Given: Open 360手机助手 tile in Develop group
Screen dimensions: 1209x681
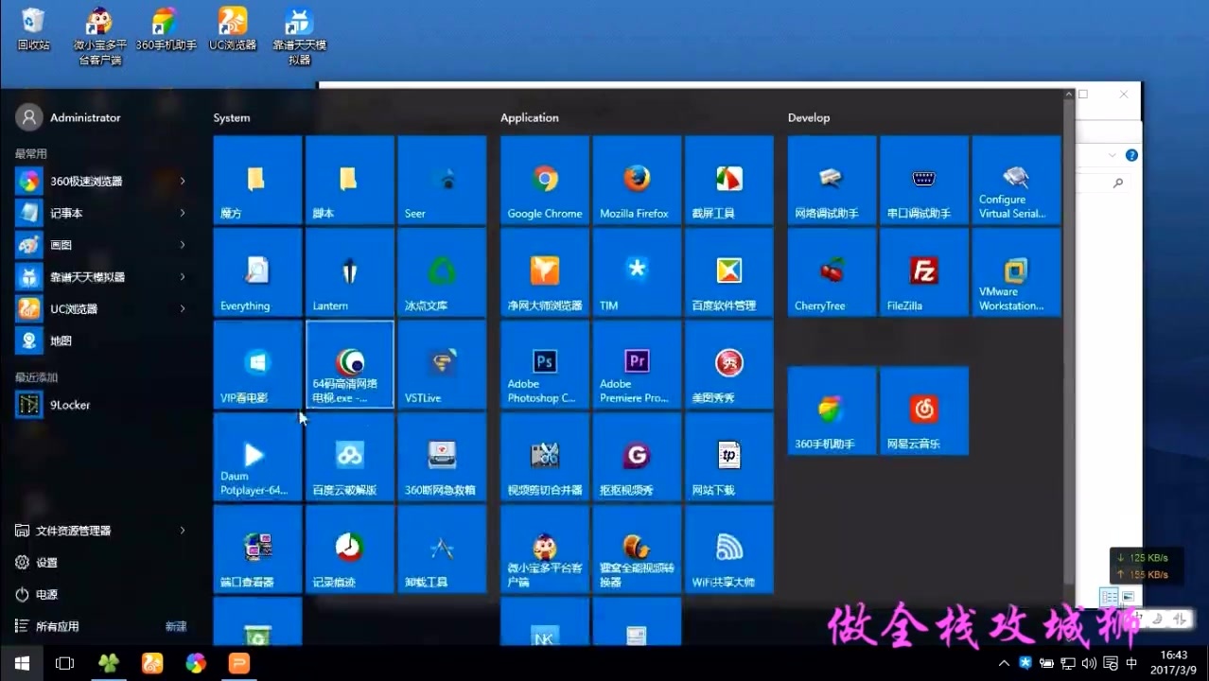Looking at the screenshot, I should (832, 410).
